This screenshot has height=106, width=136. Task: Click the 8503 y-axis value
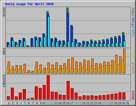4,51
